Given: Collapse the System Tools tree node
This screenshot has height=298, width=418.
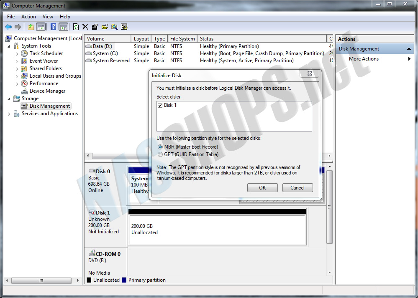Looking at the screenshot, I should pos(9,46).
